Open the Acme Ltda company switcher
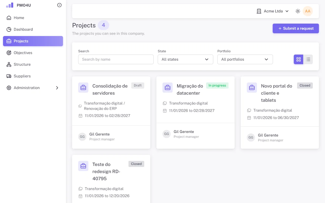This screenshot has height=203, width=325. pyautogui.click(x=273, y=11)
